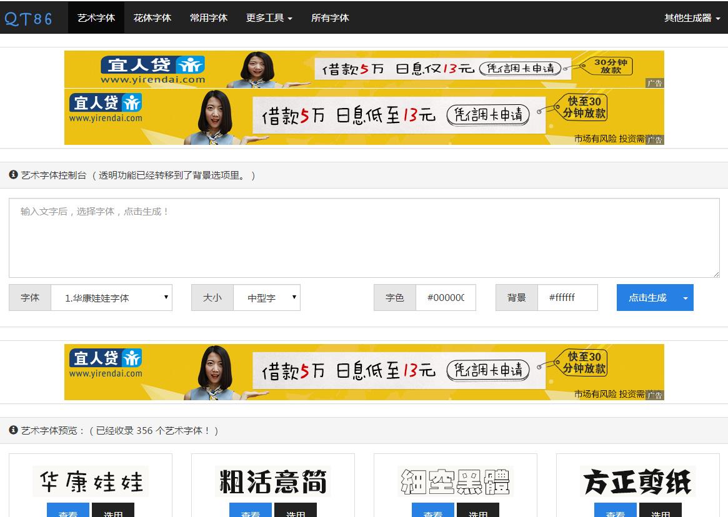Click the 字色 label addon
The image size is (728, 517).
coord(395,297)
